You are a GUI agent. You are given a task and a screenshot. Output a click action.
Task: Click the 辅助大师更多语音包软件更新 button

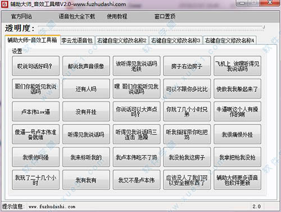click(x=237, y=180)
